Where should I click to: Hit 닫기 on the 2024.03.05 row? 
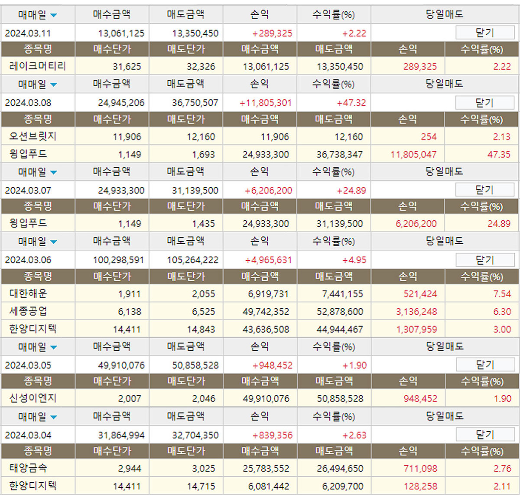484,365
